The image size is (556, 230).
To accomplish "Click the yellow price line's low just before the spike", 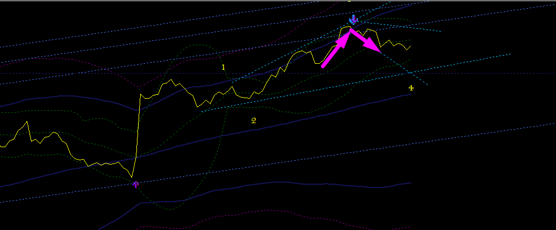I will [x=132, y=177].
